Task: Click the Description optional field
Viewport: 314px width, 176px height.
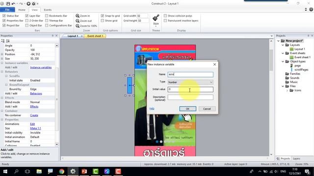Action: pyautogui.click(x=190, y=97)
